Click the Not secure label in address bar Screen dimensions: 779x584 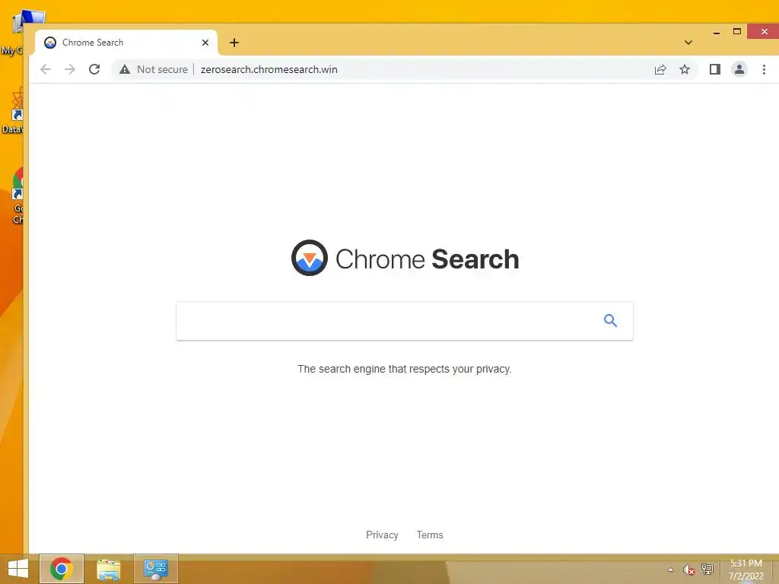tap(163, 69)
